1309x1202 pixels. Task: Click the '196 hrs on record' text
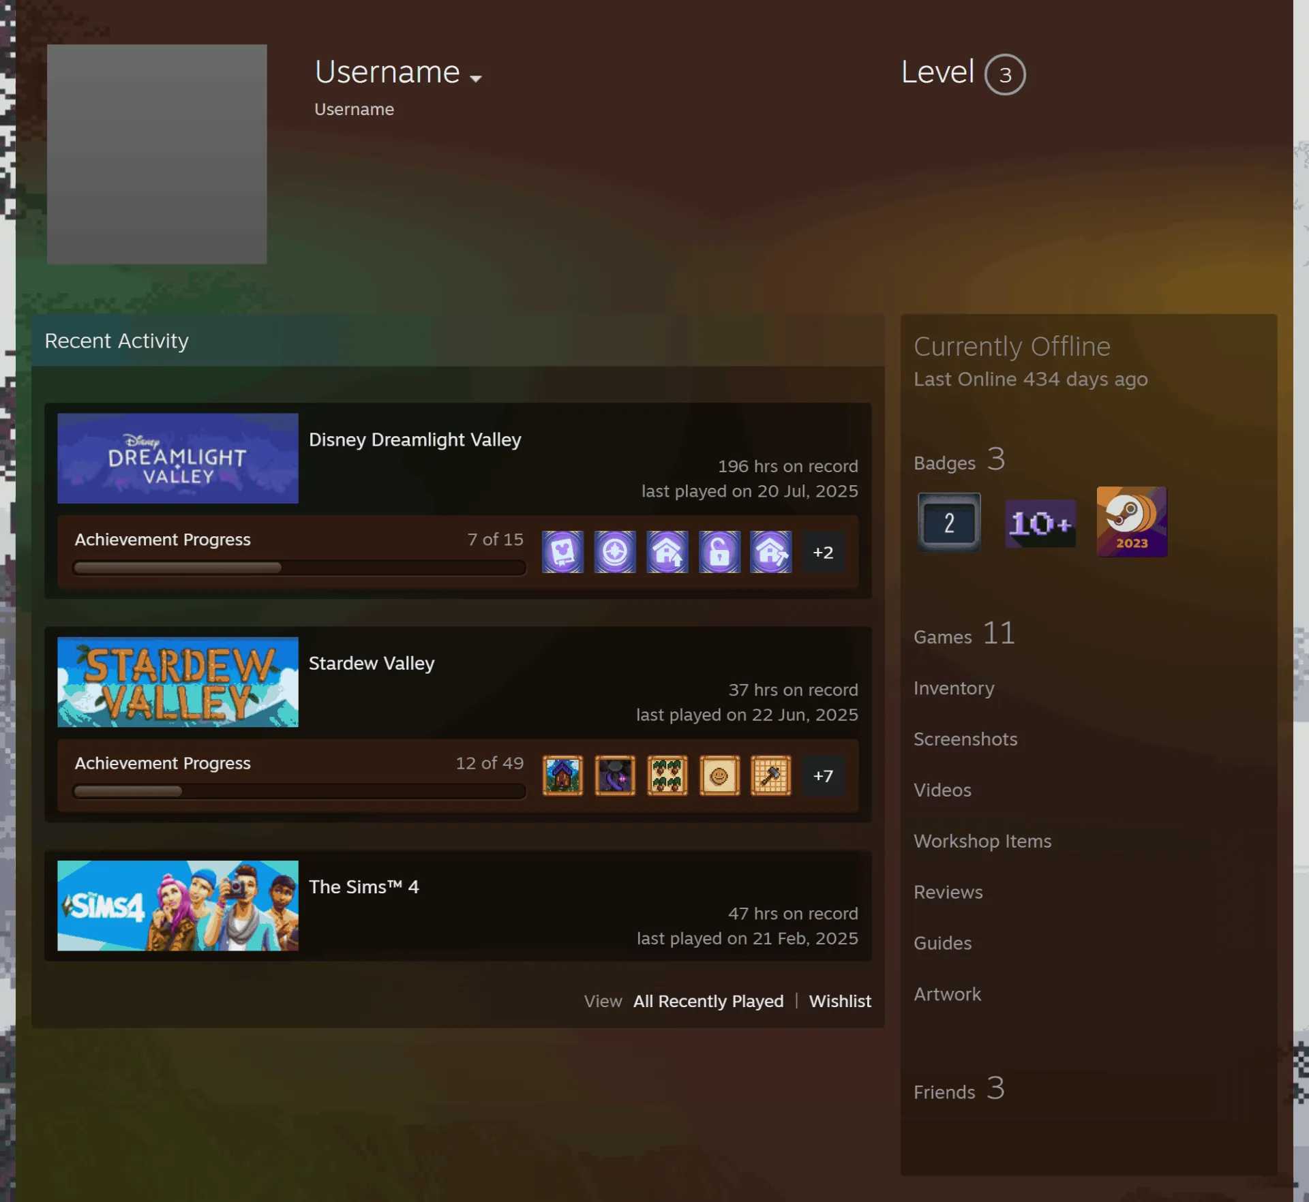pos(787,466)
